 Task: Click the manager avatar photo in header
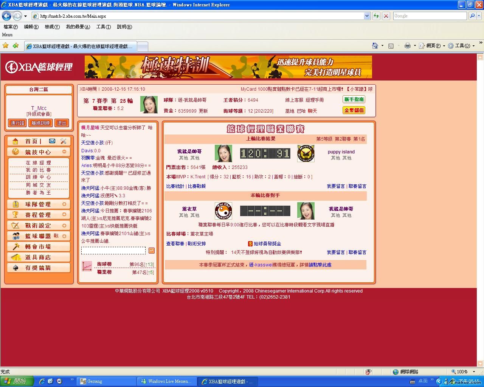149,105
